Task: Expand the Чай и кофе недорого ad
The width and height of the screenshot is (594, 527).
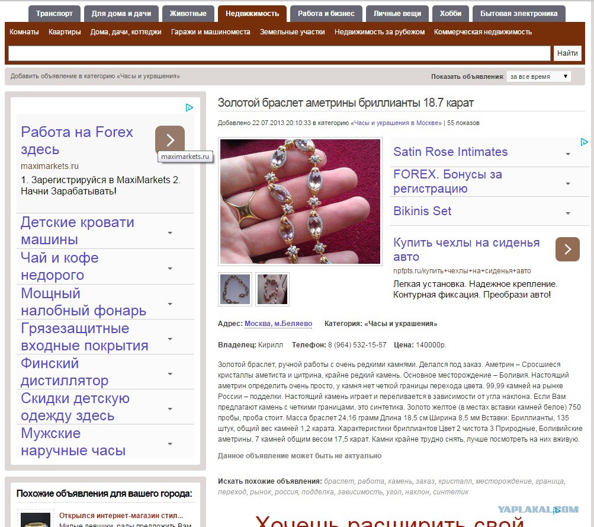Action: coord(170,269)
